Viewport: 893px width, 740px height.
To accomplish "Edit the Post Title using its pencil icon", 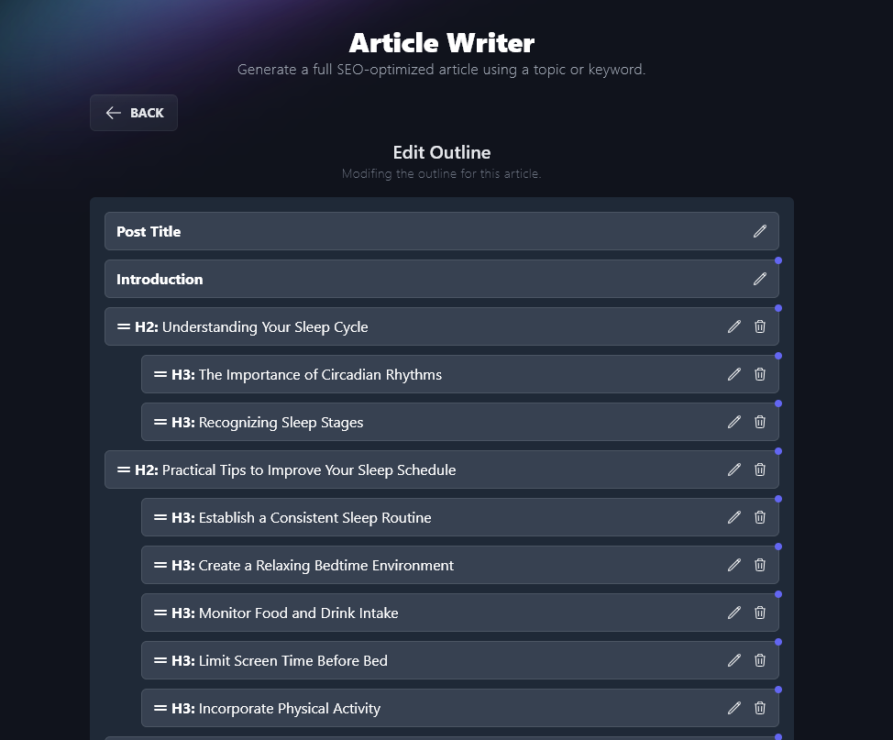I will click(760, 231).
